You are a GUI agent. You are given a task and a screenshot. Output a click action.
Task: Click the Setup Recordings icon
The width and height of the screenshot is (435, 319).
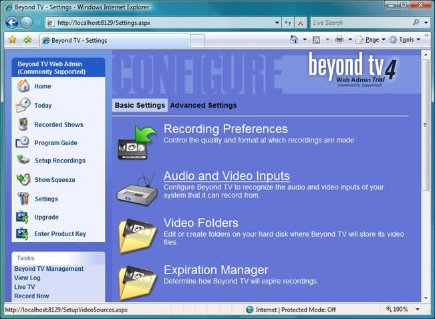coord(23,160)
